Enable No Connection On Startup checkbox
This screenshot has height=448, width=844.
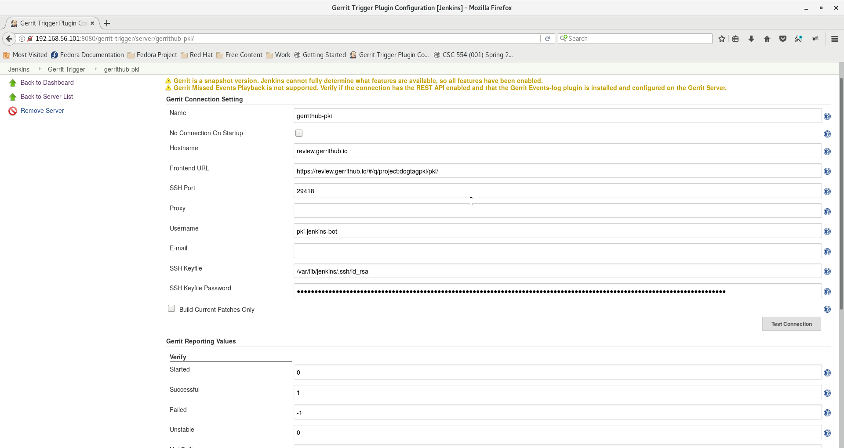pyautogui.click(x=299, y=133)
